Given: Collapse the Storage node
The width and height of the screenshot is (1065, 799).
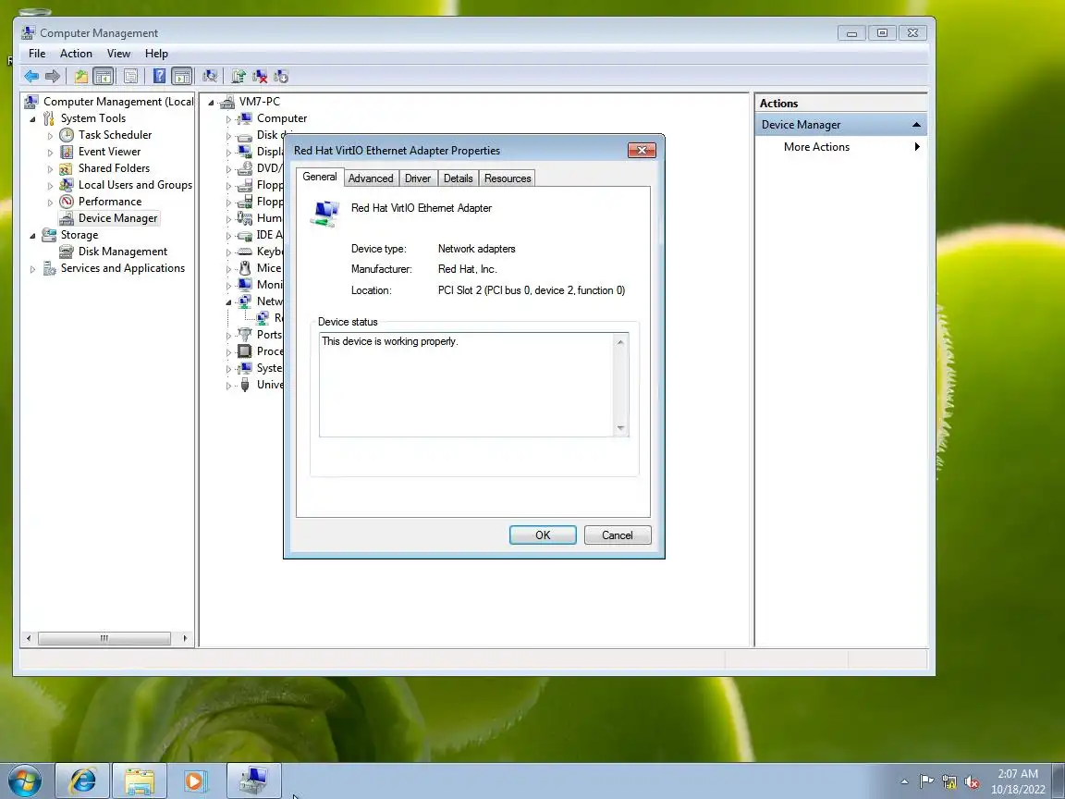Looking at the screenshot, I should (32, 236).
